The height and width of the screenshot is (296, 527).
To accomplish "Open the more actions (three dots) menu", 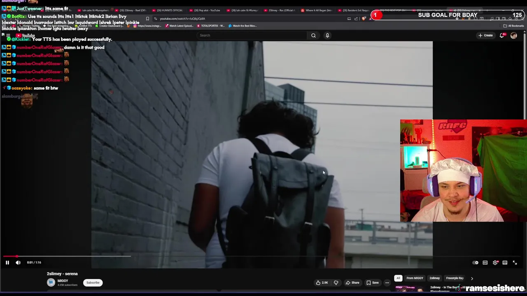I will pos(387,282).
